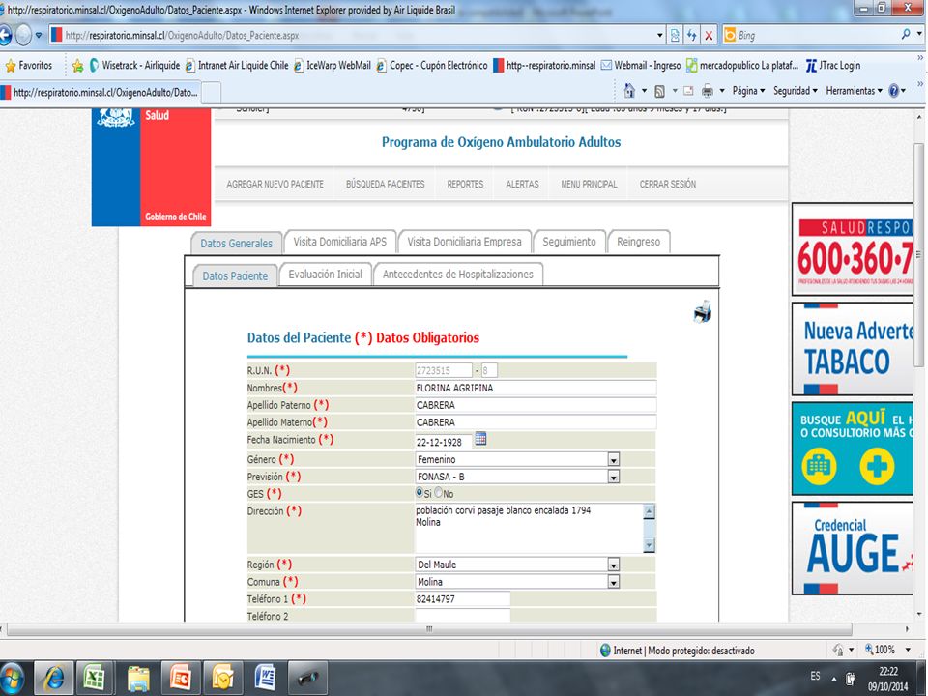This screenshot has height=696, width=928.
Task: Open Outlook from the taskbar
Action: [x=222, y=679]
